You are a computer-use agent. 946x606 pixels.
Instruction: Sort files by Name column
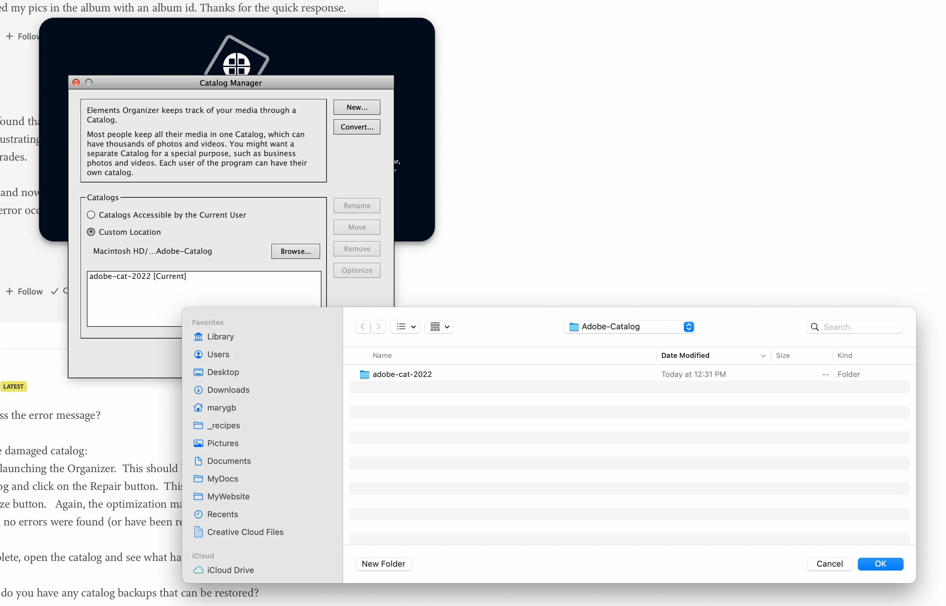click(x=382, y=355)
